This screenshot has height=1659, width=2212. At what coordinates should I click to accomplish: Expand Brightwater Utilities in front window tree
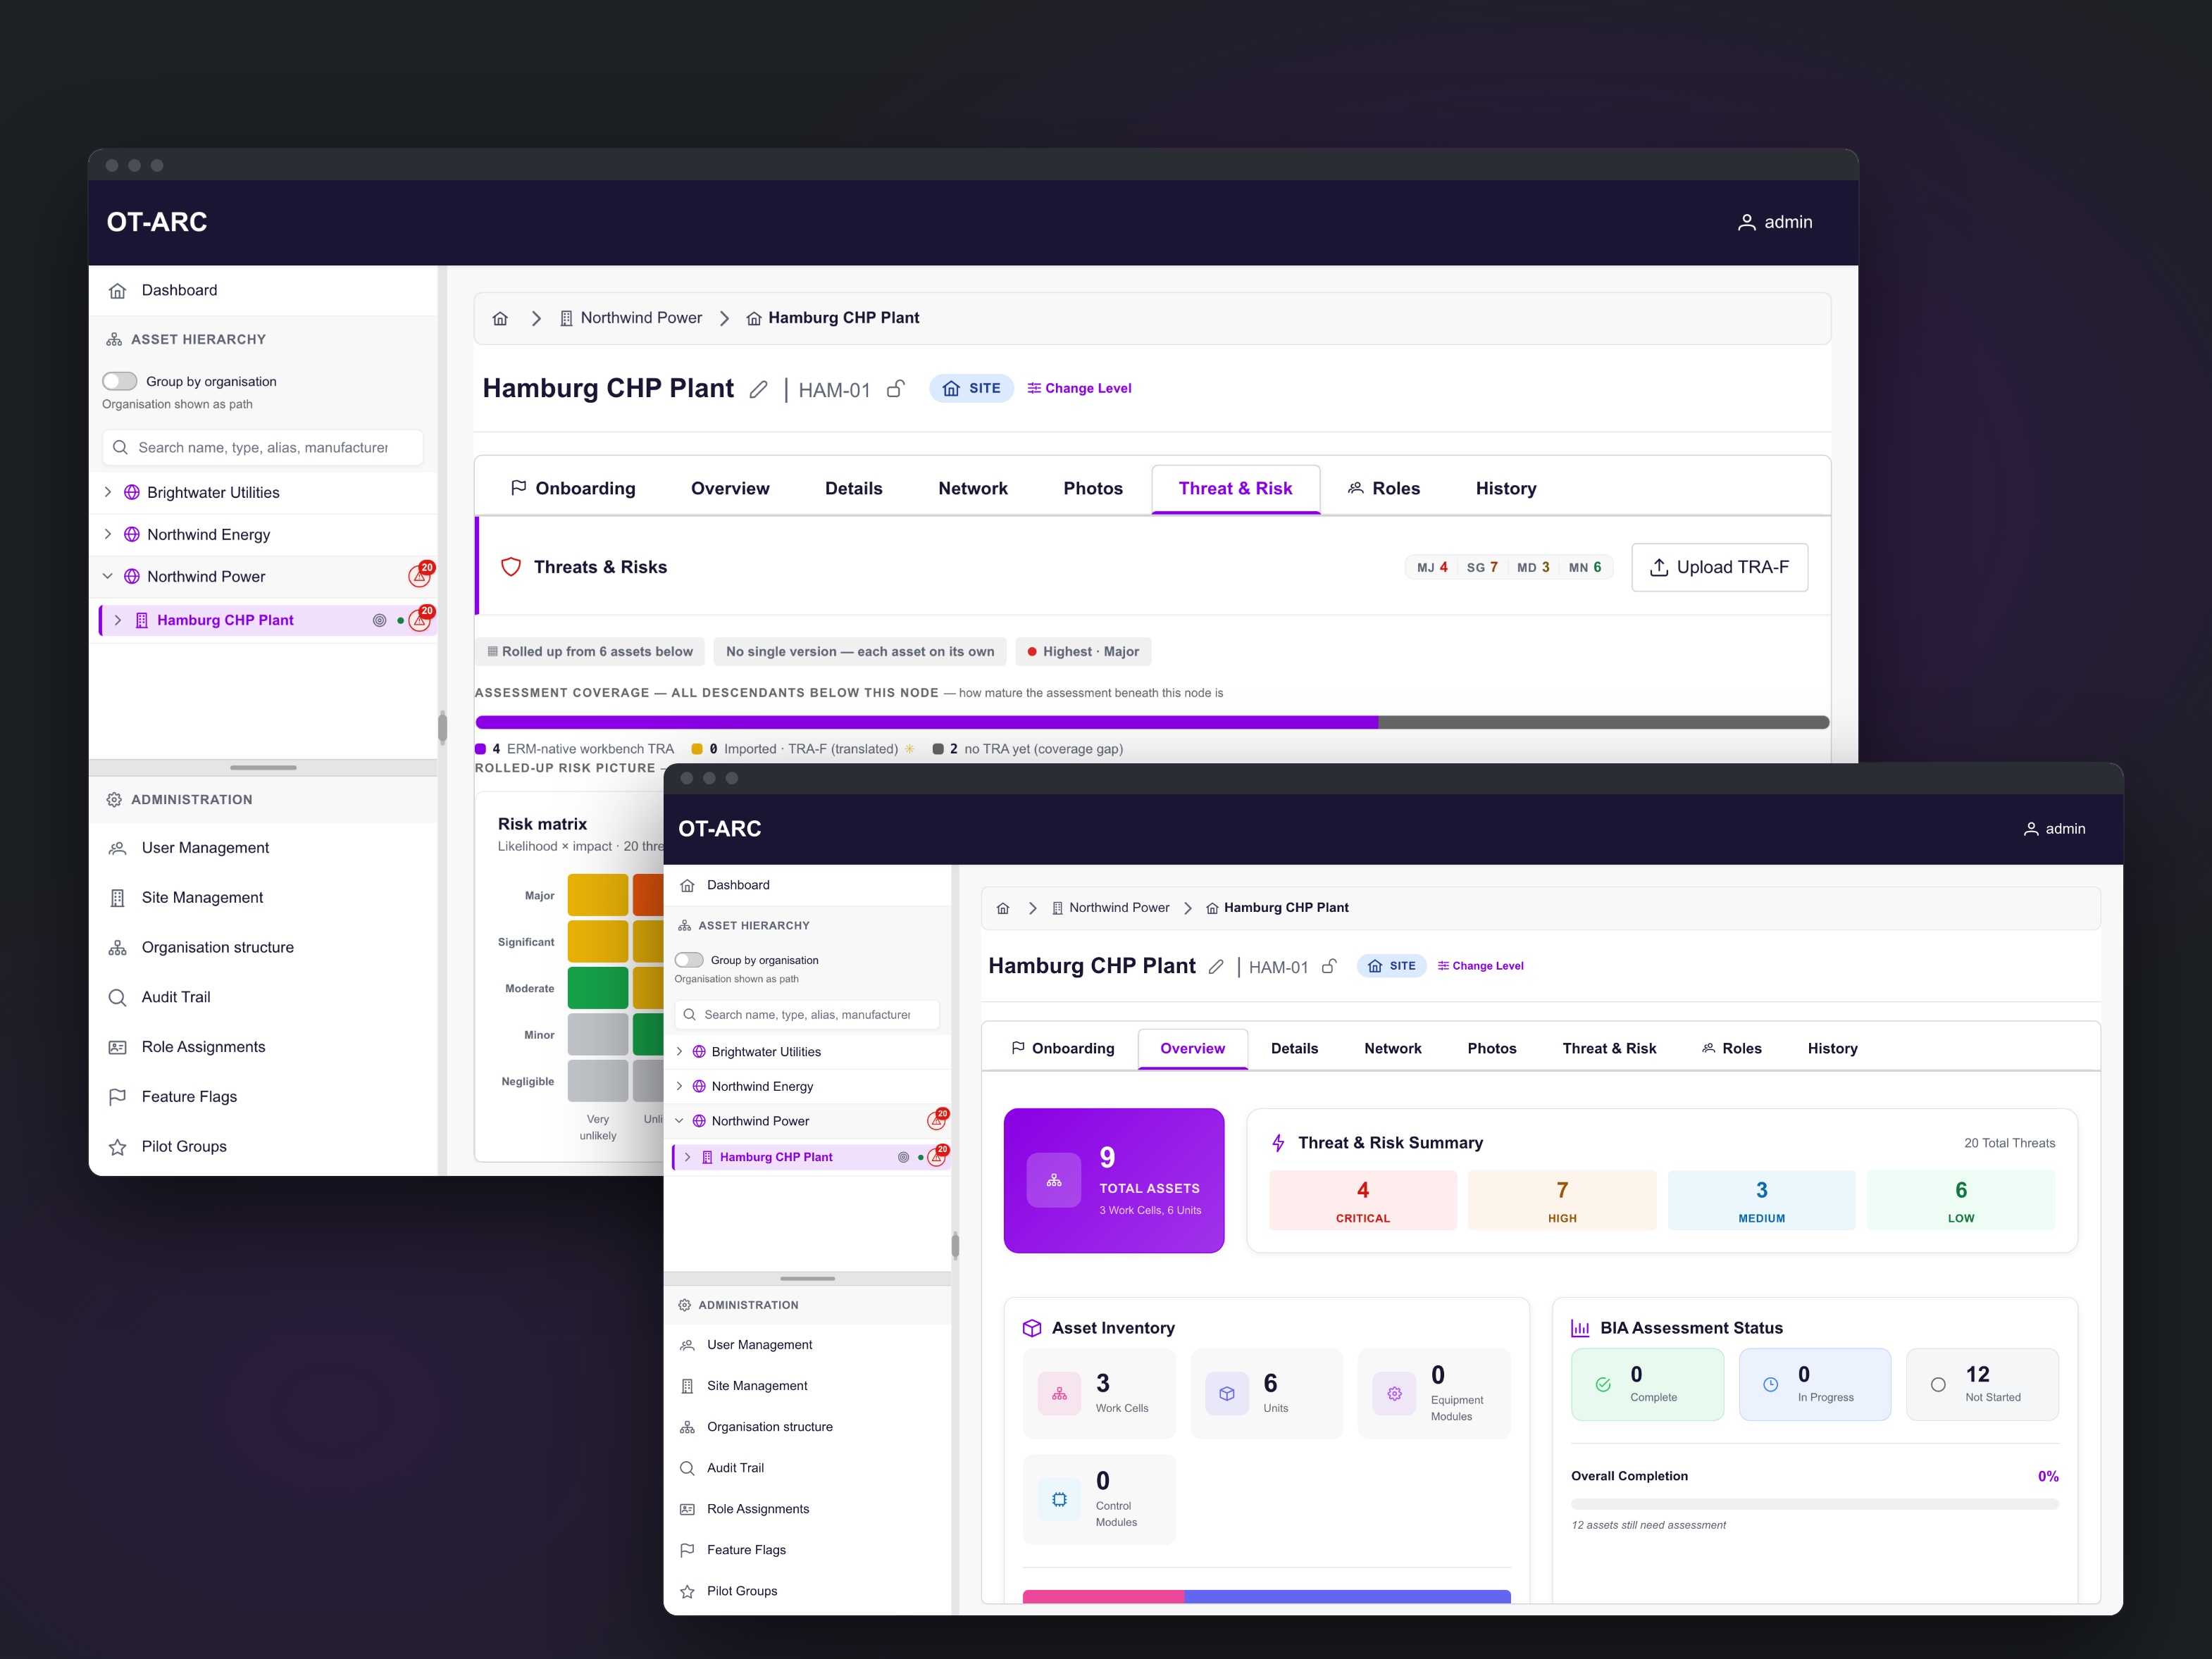[x=680, y=1051]
